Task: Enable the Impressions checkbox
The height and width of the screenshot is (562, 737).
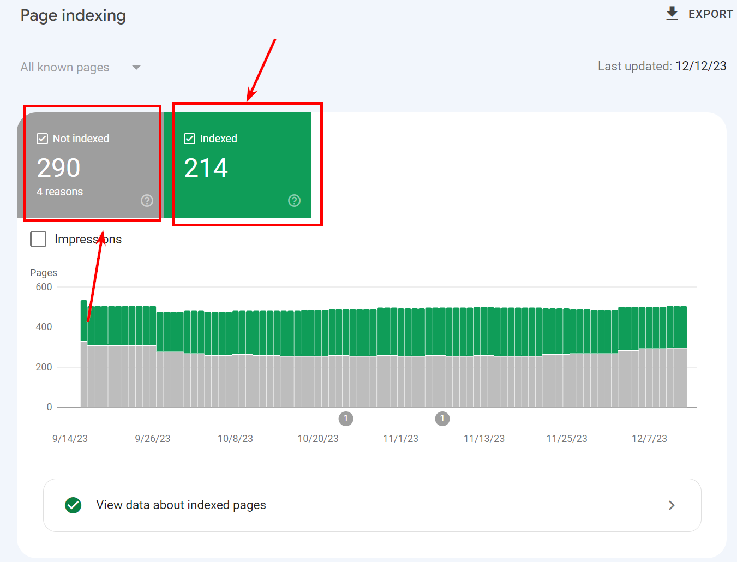Action: tap(38, 239)
